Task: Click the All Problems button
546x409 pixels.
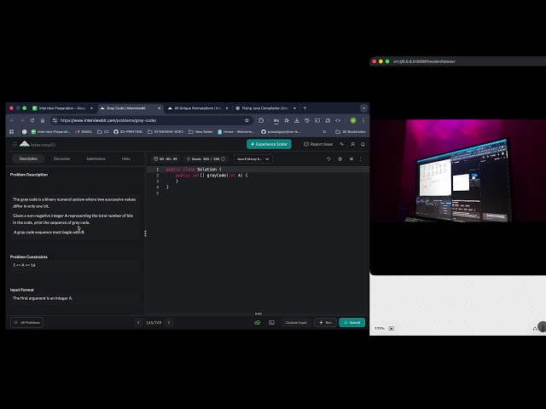Action: pyautogui.click(x=26, y=323)
